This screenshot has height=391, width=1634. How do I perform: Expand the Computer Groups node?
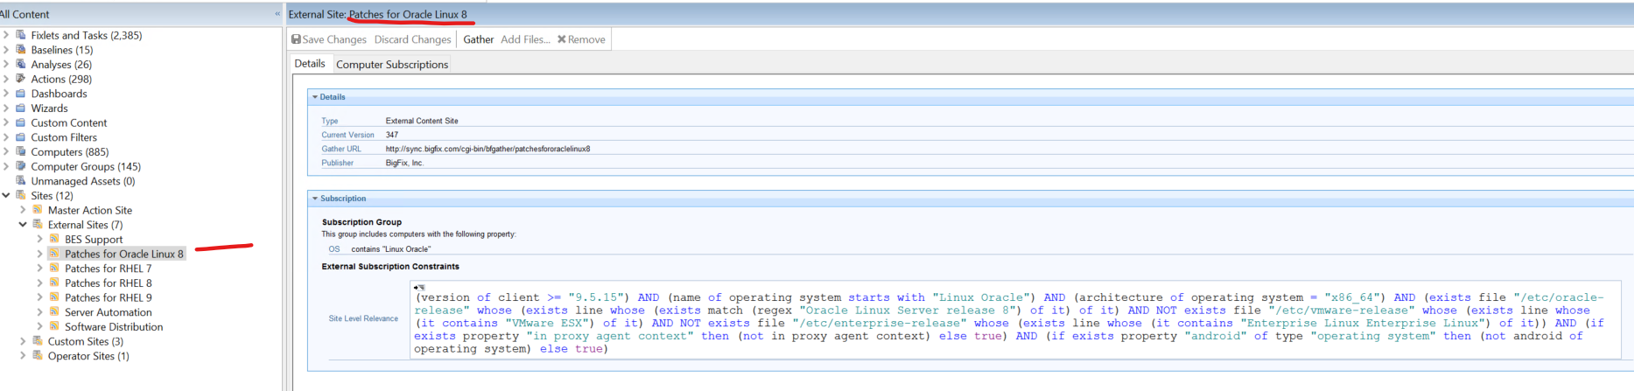click(6, 166)
